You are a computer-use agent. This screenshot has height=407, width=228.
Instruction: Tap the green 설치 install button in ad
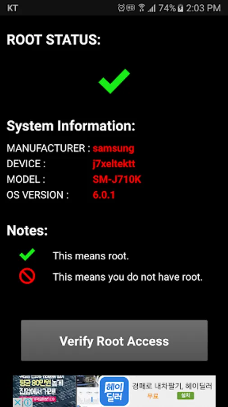(x=186, y=396)
